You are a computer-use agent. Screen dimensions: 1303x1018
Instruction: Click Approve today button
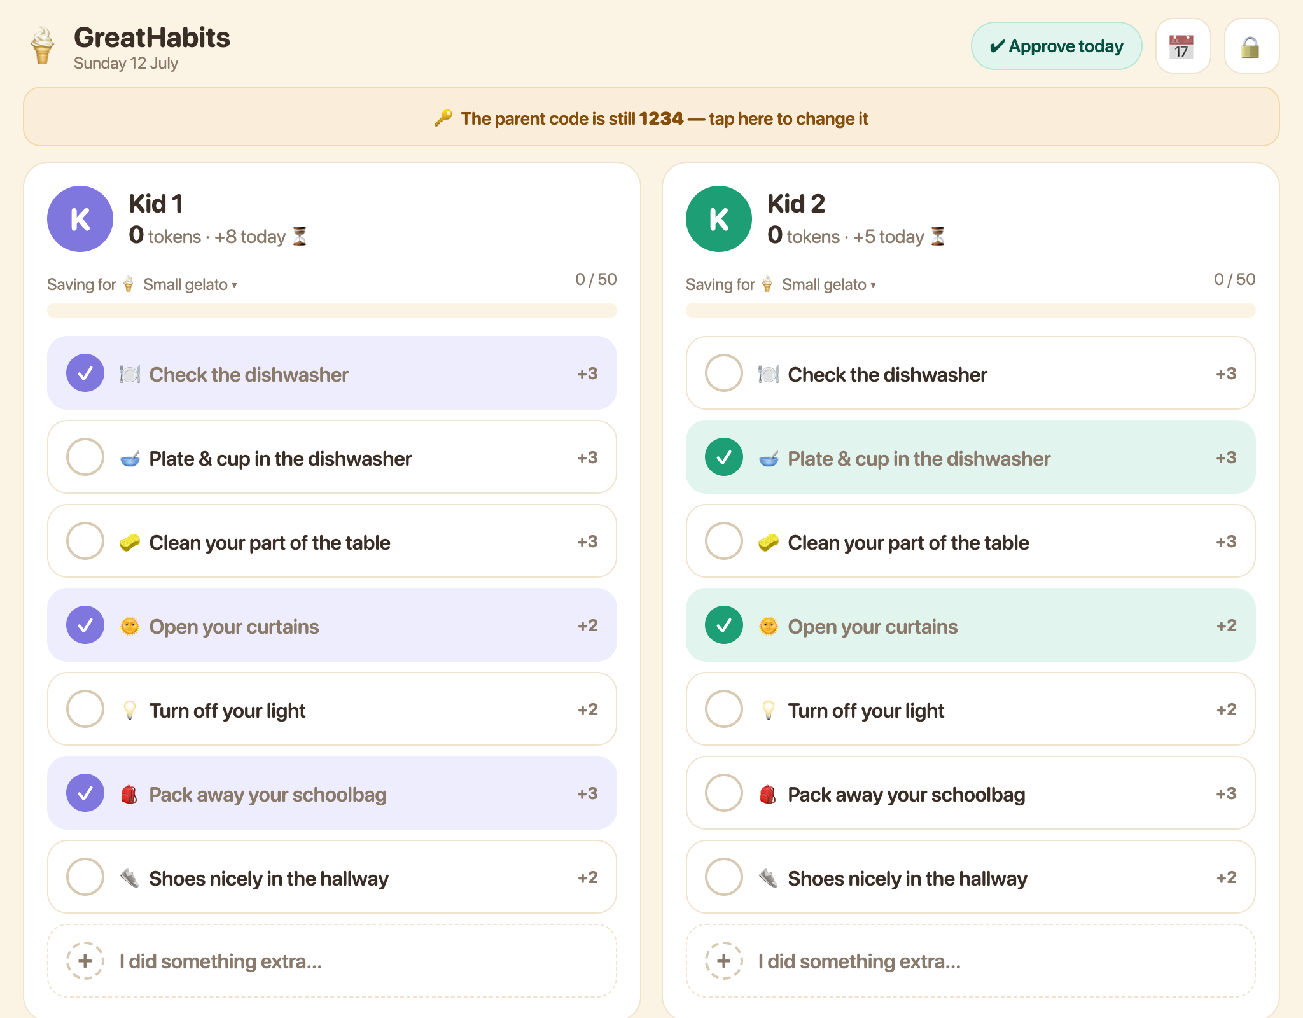(x=1056, y=46)
